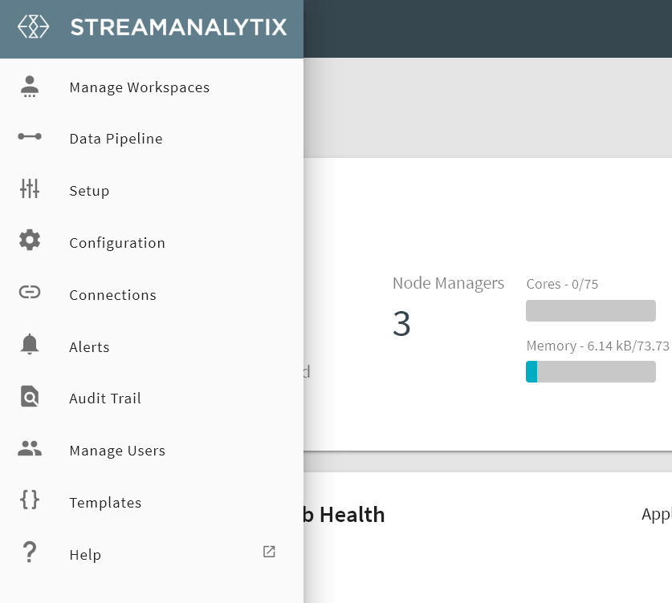This screenshot has height=603, width=672.
Task: Click the Cores usage progress bar
Action: tap(590, 311)
